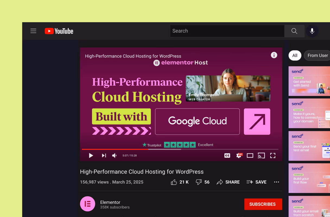Share the video
The width and height of the screenshot is (330, 217).
click(228, 182)
